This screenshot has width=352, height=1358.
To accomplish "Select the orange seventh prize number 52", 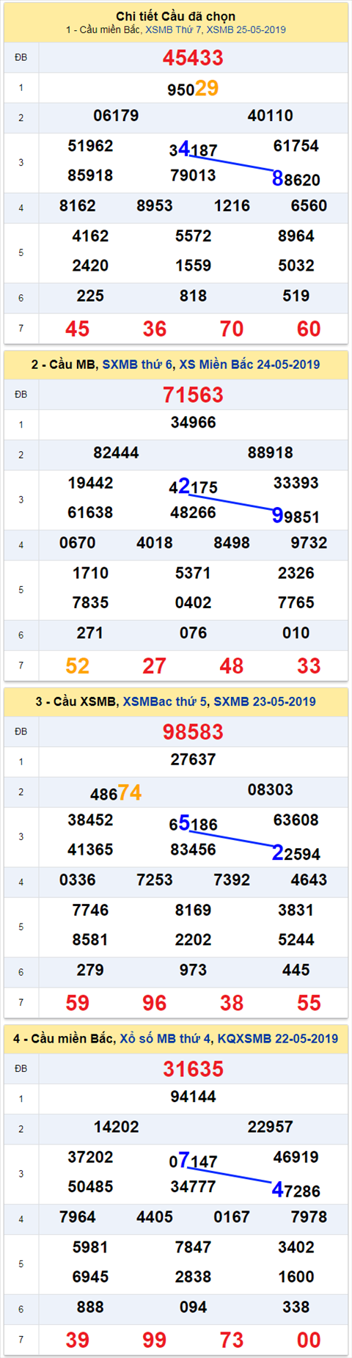I will (78, 666).
